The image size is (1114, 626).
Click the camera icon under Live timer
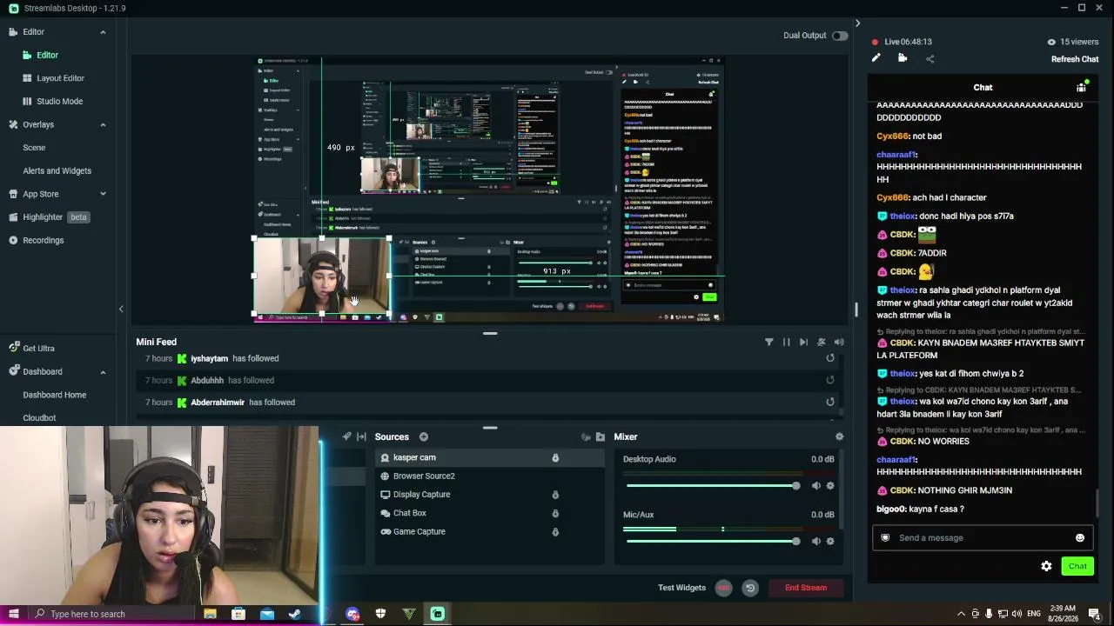coord(903,58)
